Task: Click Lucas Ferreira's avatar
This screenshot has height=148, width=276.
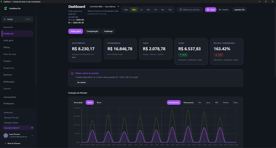Action: 6,135
